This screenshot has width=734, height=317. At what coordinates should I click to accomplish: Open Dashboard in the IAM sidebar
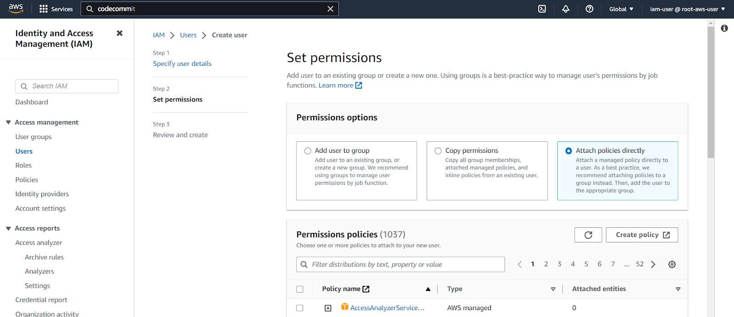coord(32,102)
